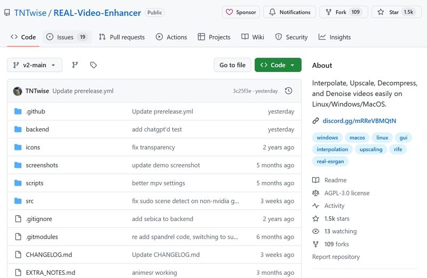Click the .gitmodules file icon
The image size is (427, 278).
click(x=18, y=236)
